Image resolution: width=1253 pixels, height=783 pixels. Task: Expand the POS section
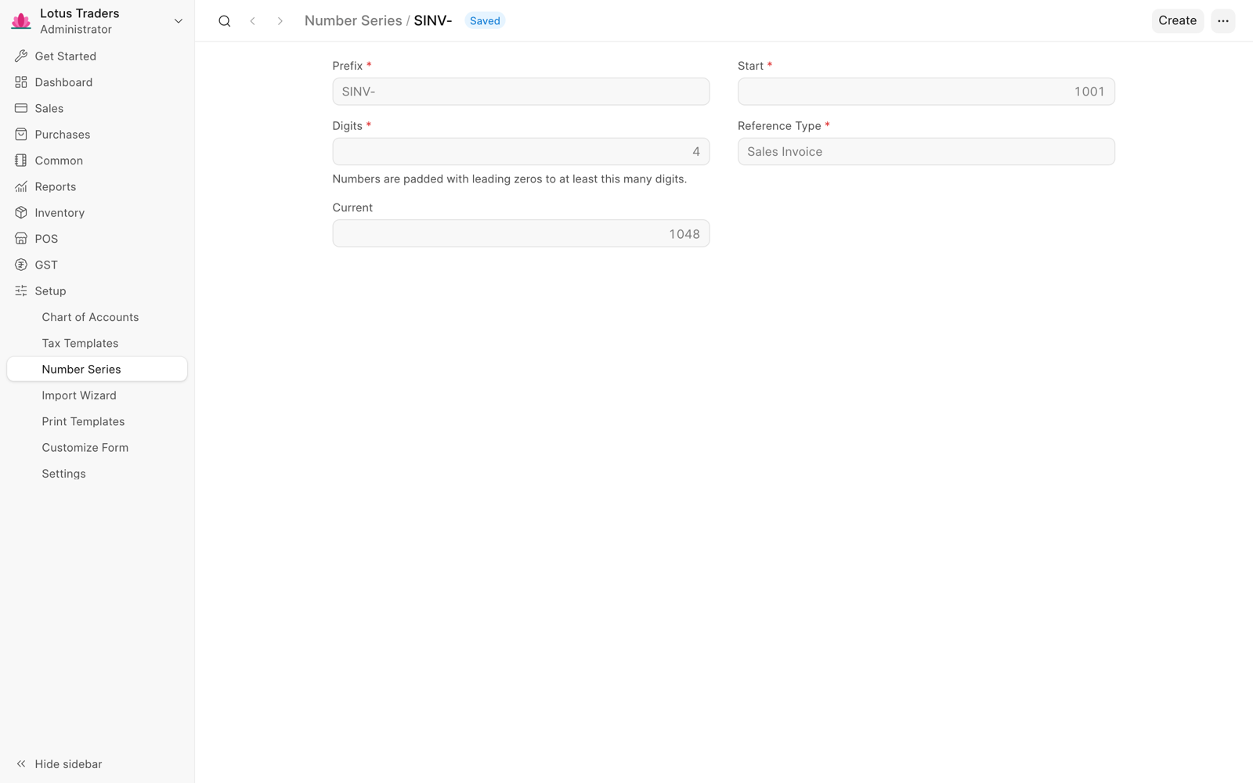pos(97,239)
